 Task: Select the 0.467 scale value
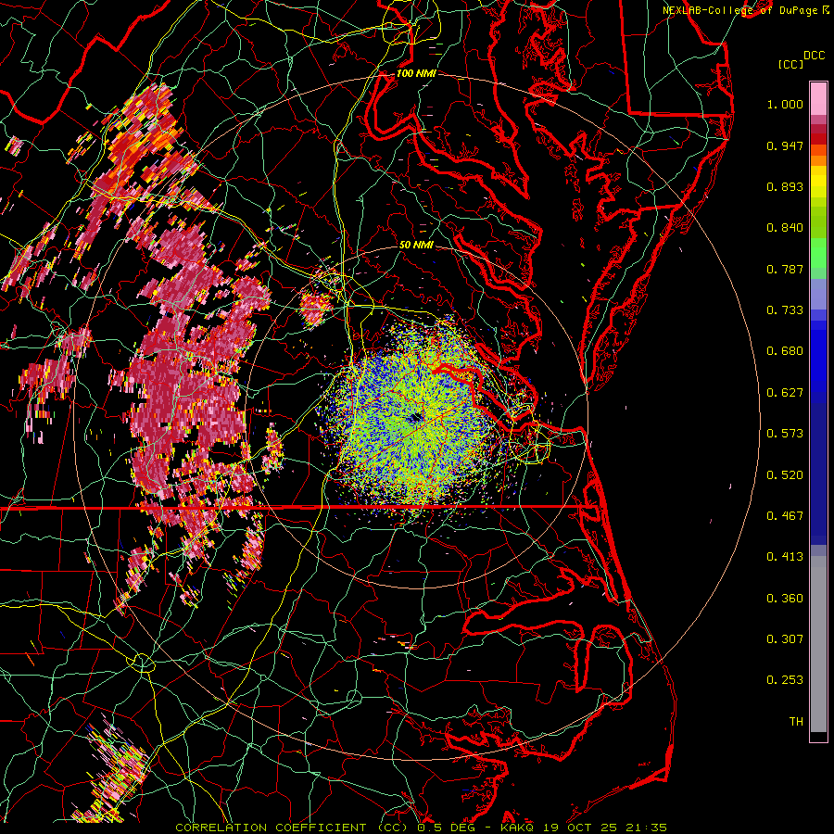click(x=785, y=516)
